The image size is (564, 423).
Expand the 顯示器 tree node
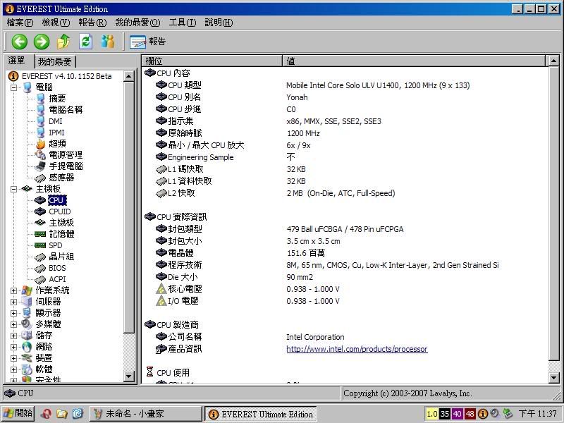(x=13, y=313)
